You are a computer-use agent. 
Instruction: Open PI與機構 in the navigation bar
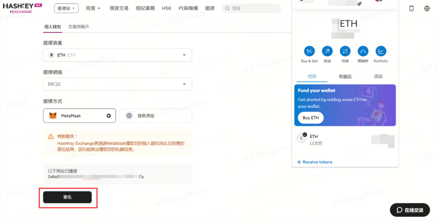point(188,8)
